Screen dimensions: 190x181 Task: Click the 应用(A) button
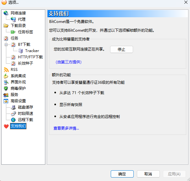coord(174,174)
